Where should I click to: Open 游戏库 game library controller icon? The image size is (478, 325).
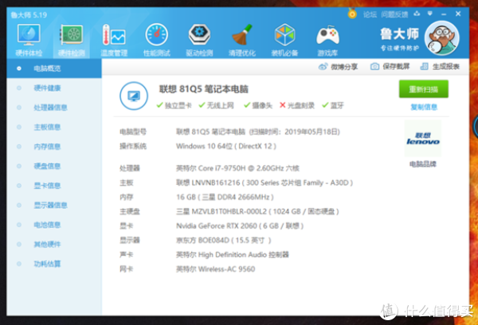[327, 41]
